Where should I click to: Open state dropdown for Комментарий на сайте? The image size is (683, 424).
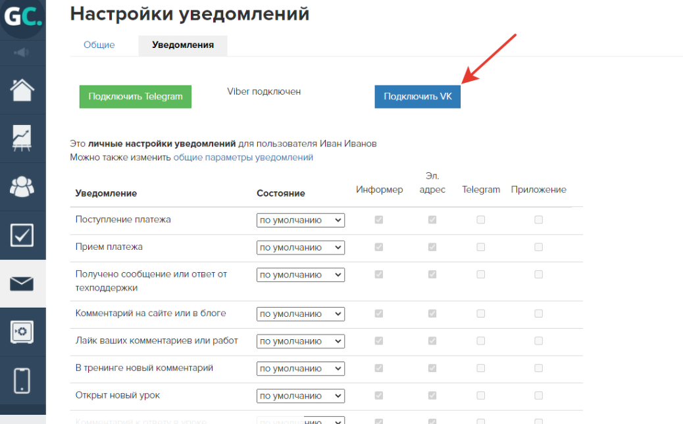(x=301, y=314)
